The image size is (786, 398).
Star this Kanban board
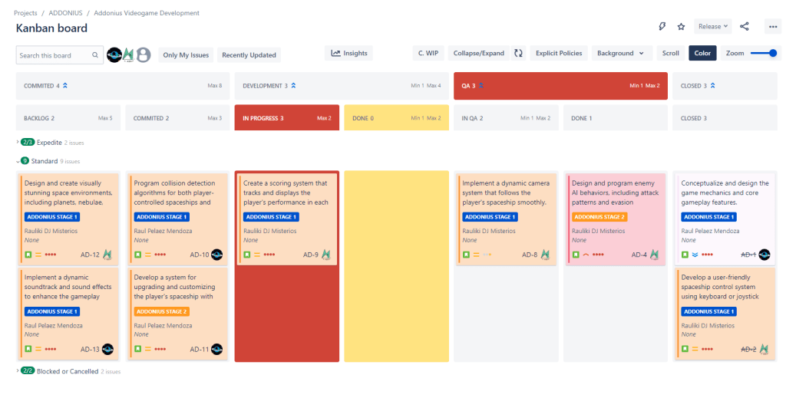click(681, 27)
